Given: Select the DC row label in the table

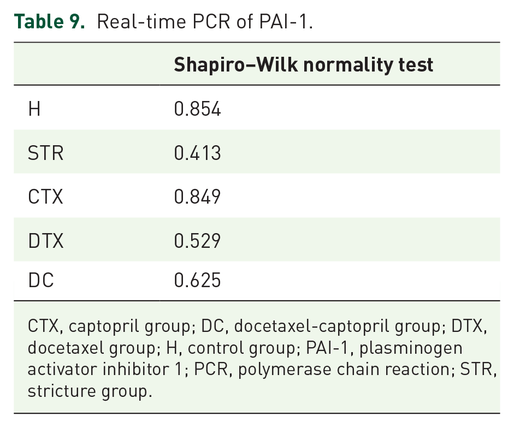Looking at the screenshot, I should pos(41,281).
